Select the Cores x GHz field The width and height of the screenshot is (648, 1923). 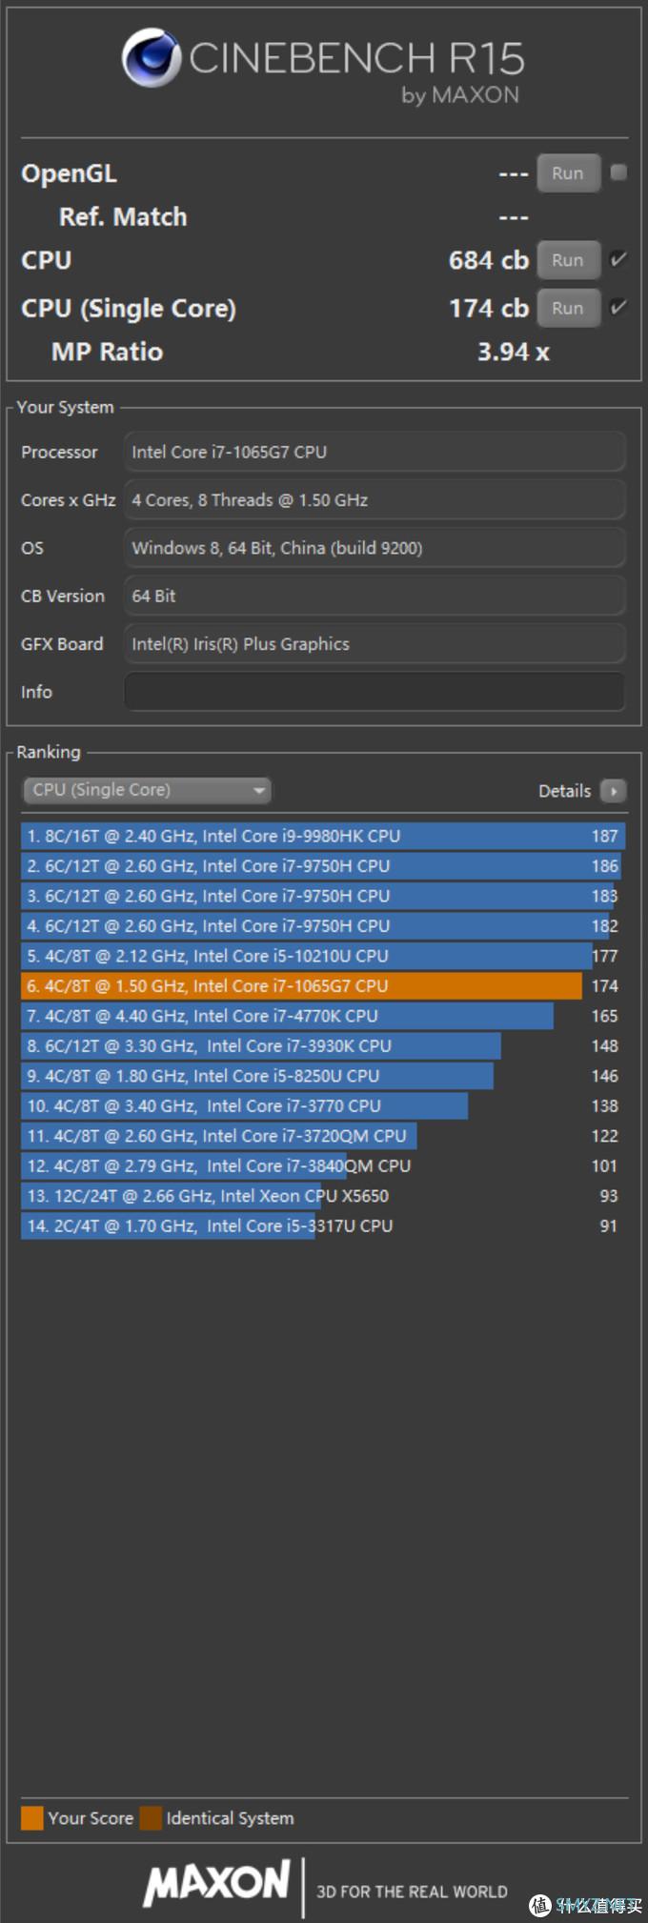coord(375,500)
